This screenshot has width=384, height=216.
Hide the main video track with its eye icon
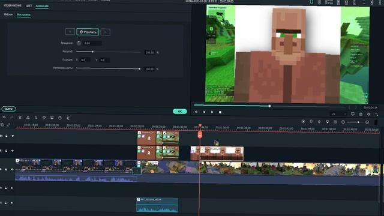(13, 169)
